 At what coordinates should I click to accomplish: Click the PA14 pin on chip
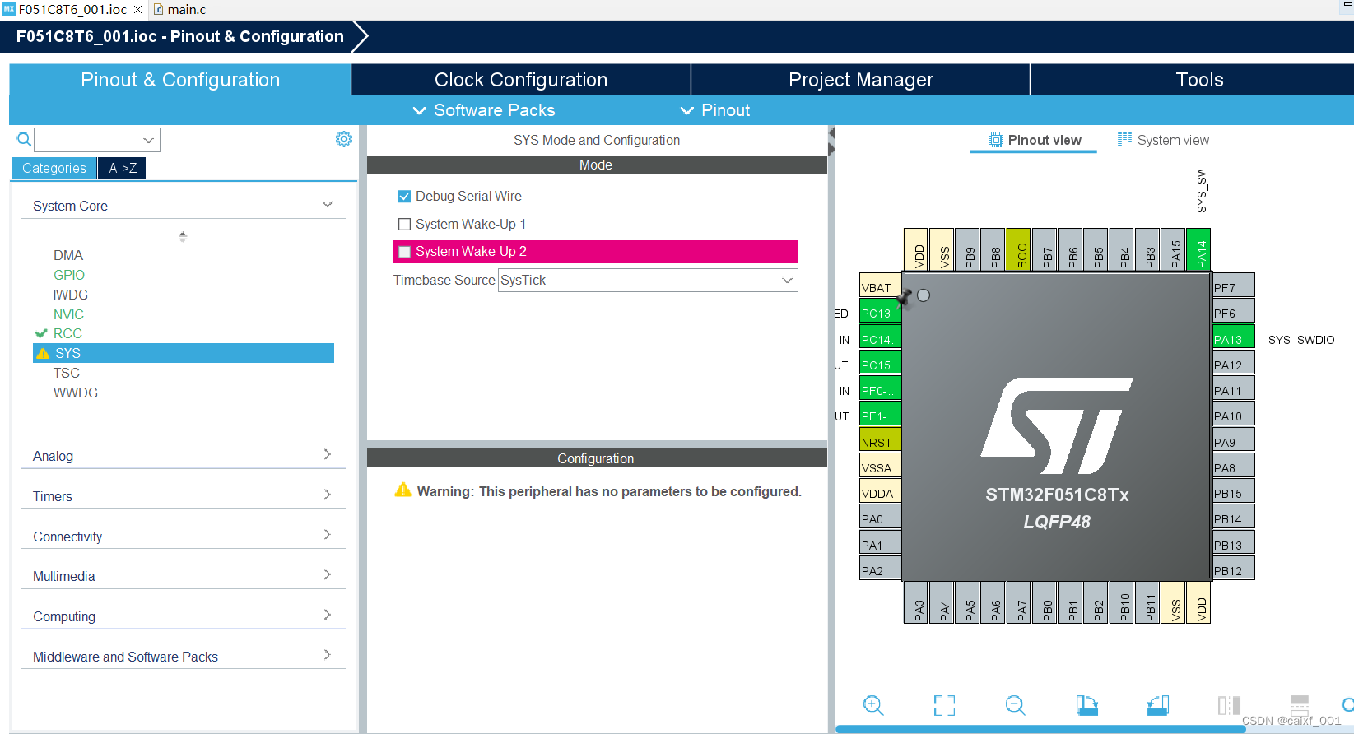(1200, 250)
